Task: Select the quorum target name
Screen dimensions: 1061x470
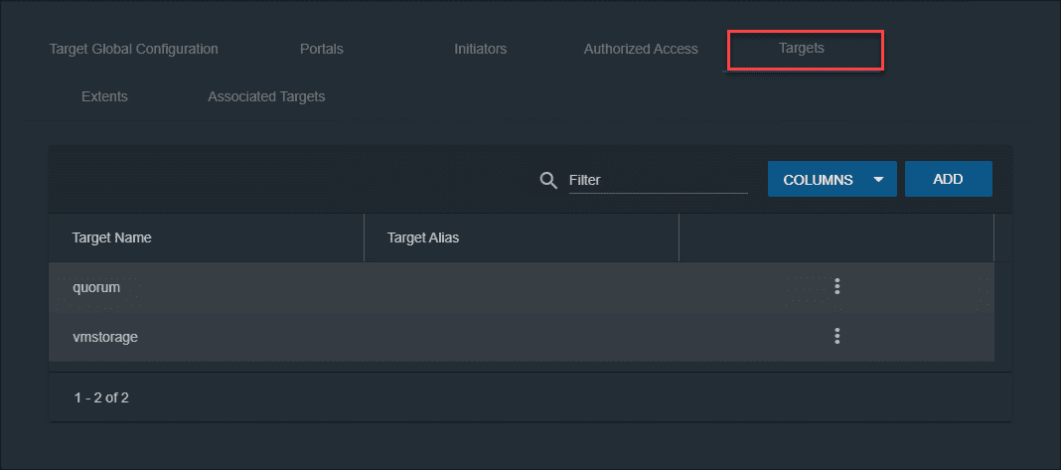Action: (x=96, y=287)
